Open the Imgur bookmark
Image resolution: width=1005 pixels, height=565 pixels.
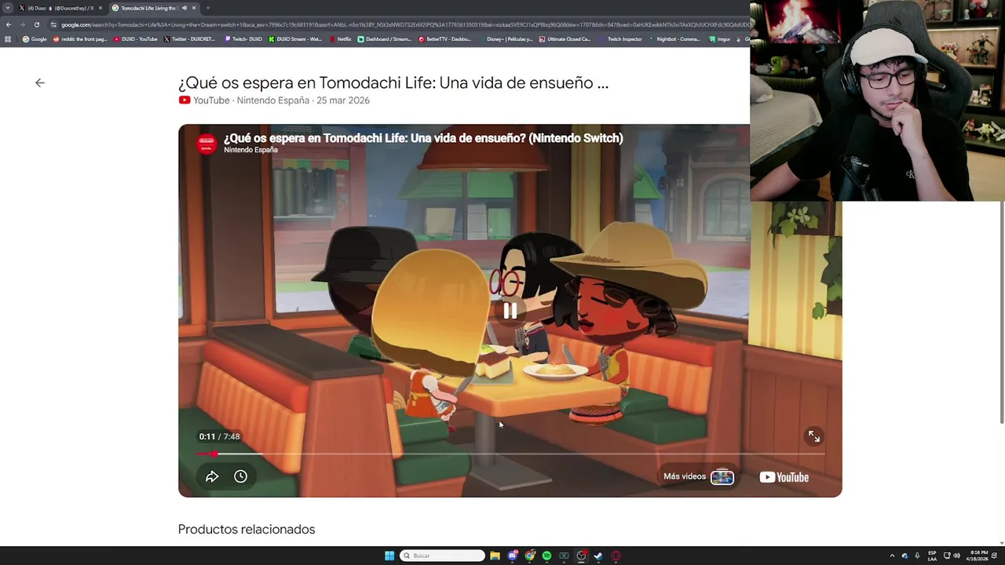720,39
